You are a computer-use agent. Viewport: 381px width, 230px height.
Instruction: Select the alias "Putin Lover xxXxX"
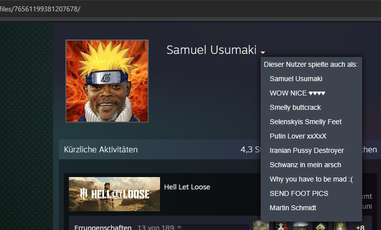coord(298,136)
